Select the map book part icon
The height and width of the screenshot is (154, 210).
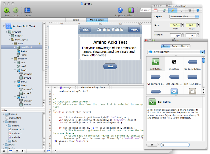pos(192,91)
